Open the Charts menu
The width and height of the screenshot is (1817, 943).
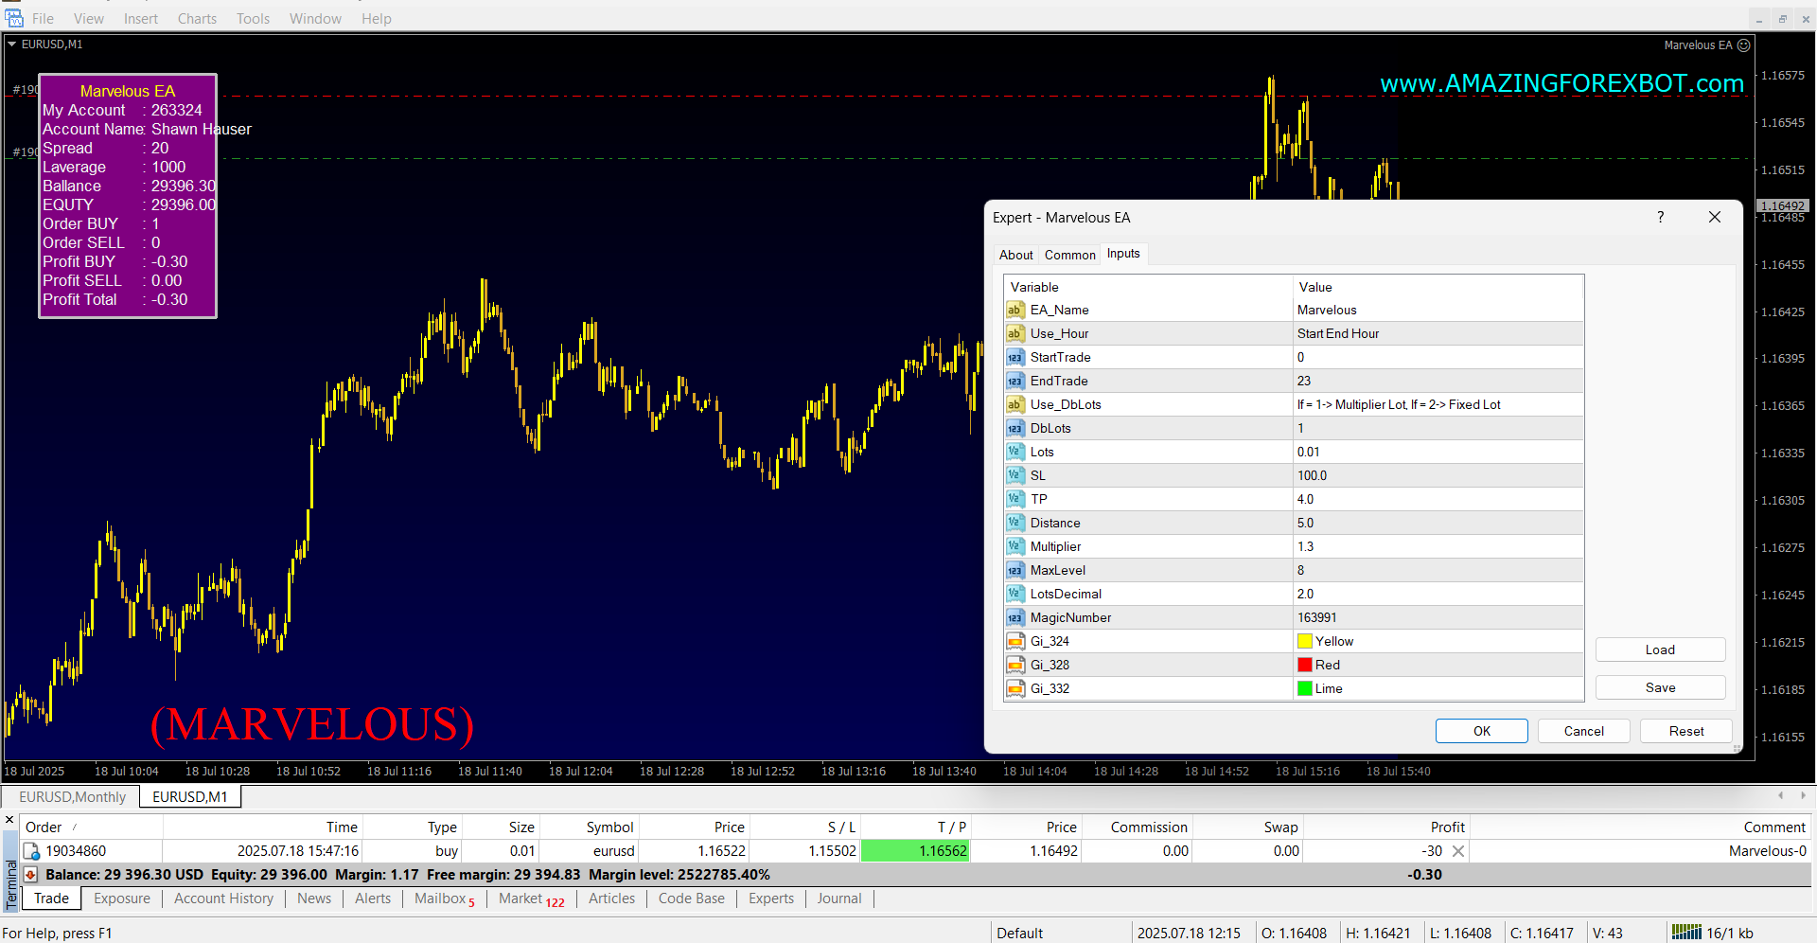pyautogui.click(x=197, y=18)
